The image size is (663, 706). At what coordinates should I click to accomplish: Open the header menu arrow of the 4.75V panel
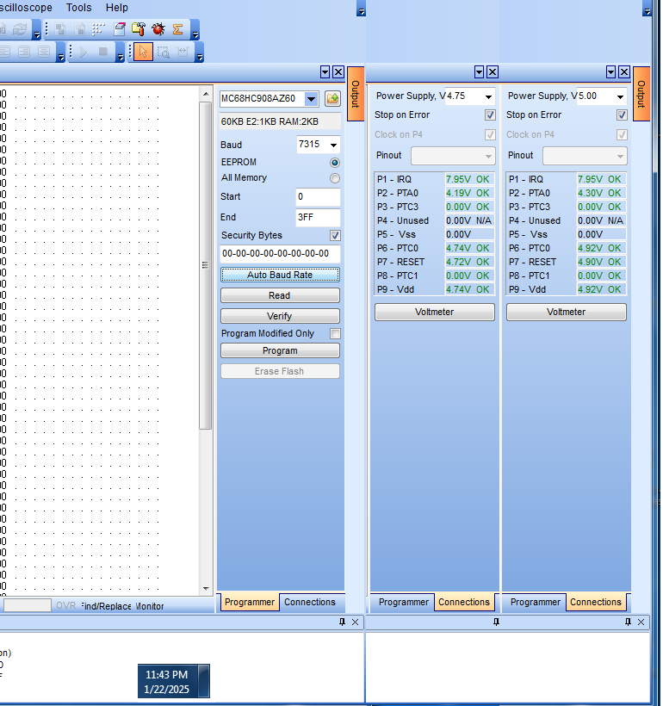(x=480, y=72)
